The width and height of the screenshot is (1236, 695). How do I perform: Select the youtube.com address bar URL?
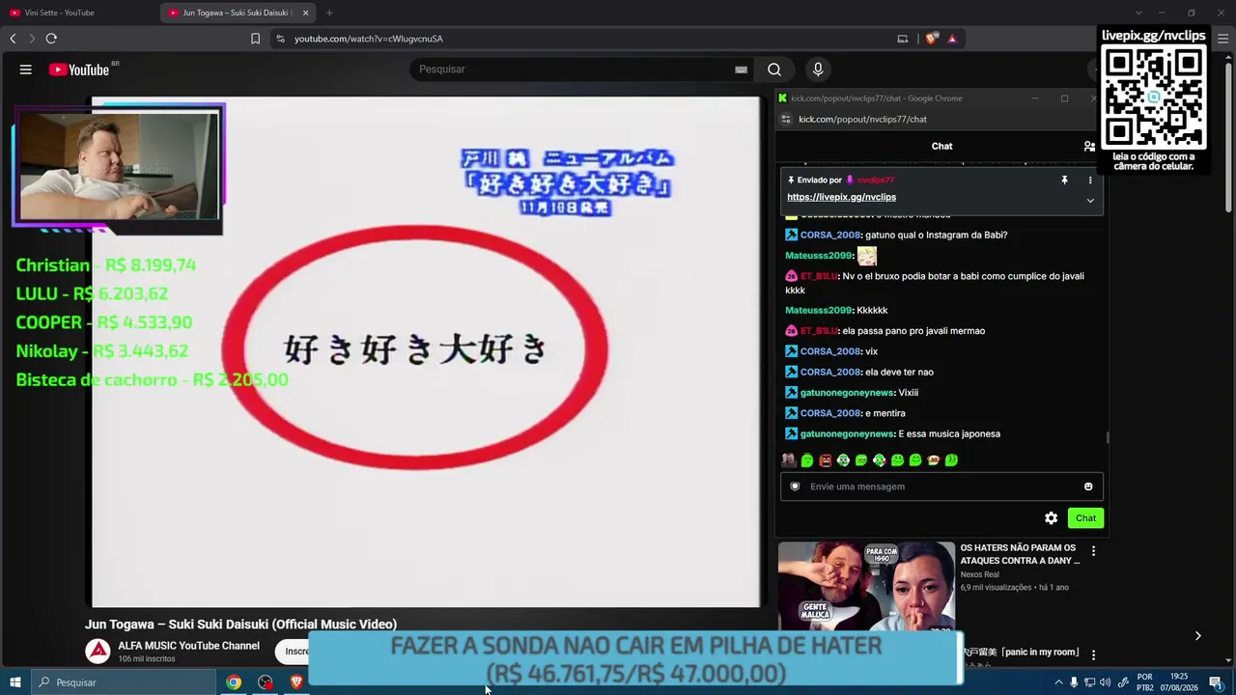point(369,39)
